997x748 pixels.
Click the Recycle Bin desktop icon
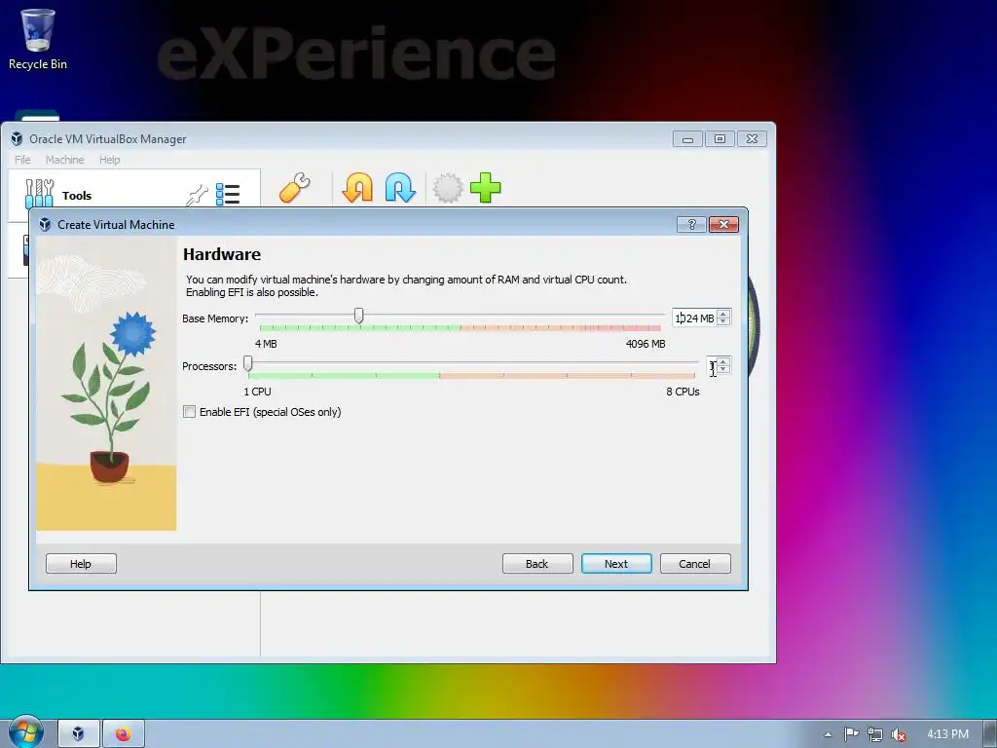pyautogui.click(x=38, y=39)
